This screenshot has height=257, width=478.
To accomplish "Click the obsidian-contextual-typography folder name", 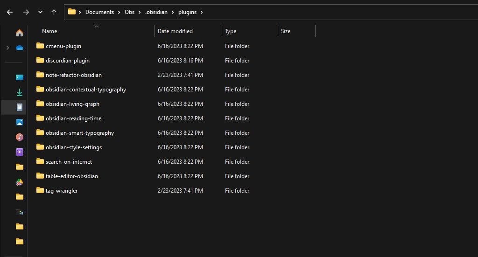I will (x=86, y=90).
